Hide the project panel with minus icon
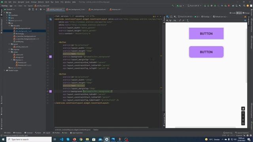 44,9
